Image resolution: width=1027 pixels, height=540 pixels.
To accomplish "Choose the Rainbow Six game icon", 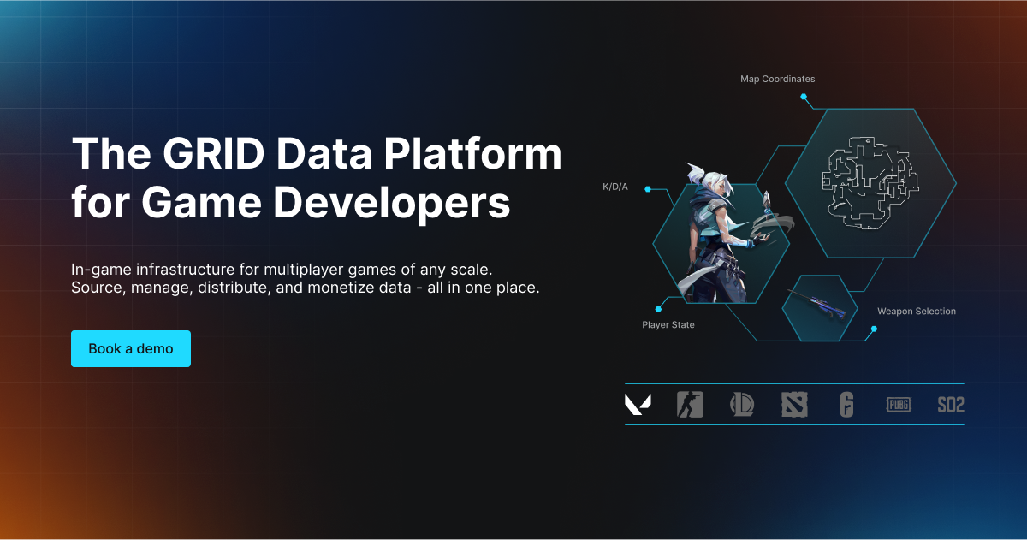I will click(846, 405).
